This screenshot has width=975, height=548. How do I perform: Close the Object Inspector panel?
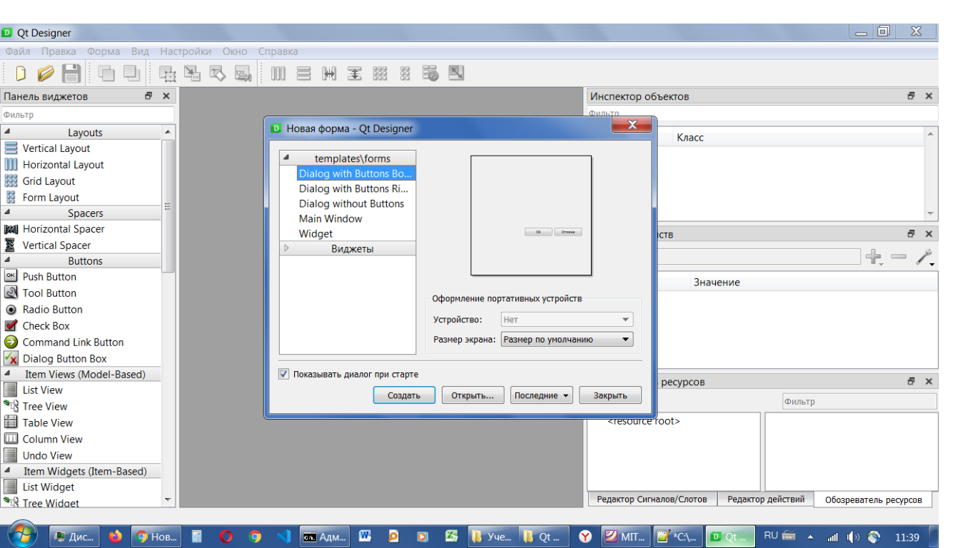click(929, 96)
